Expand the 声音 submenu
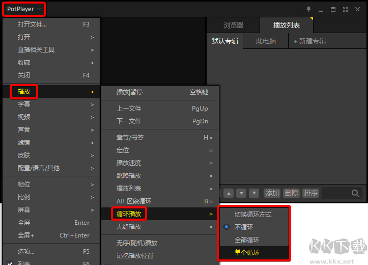 (x=51, y=129)
